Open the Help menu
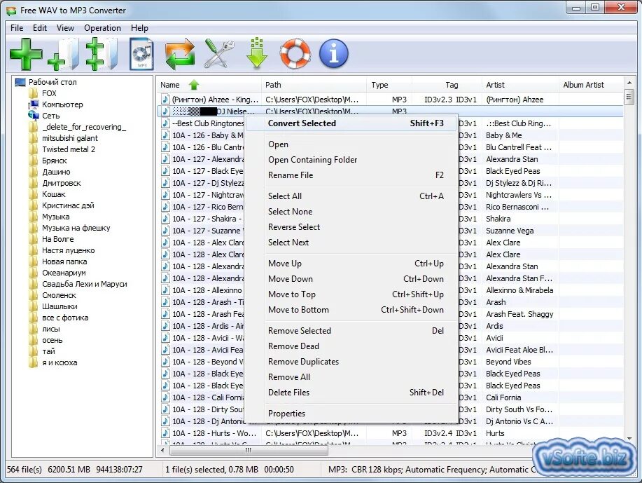Viewport: 642px width, 483px height. [x=139, y=28]
